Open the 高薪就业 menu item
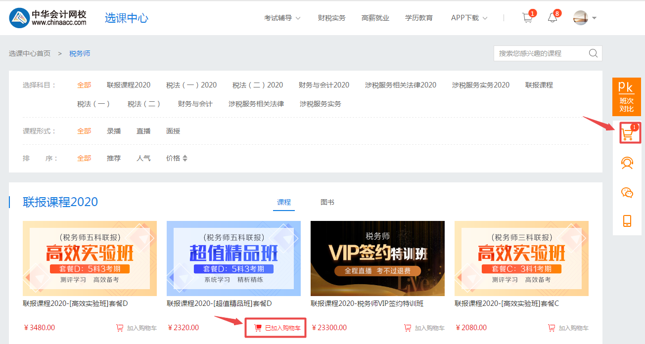The height and width of the screenshot is (344, 645). 375,17
